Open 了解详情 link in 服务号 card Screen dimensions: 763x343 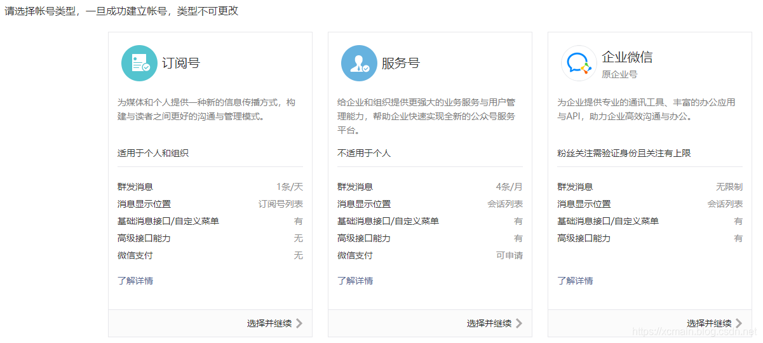tap(355, 280)
